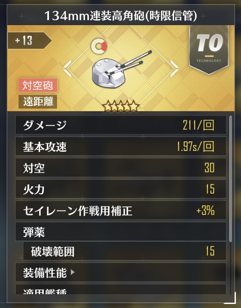
Task: Click the 対空砲 type label
Action: coord(38,85)
